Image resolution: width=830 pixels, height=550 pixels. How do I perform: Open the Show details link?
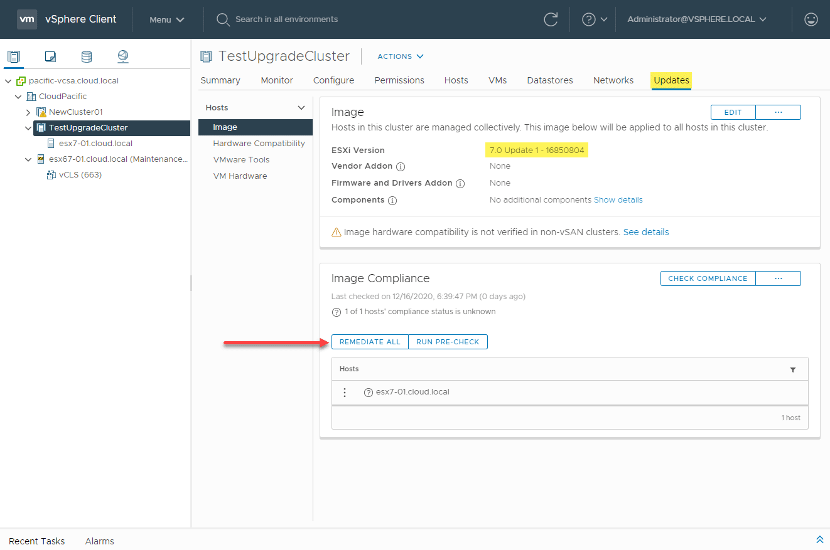618,200
